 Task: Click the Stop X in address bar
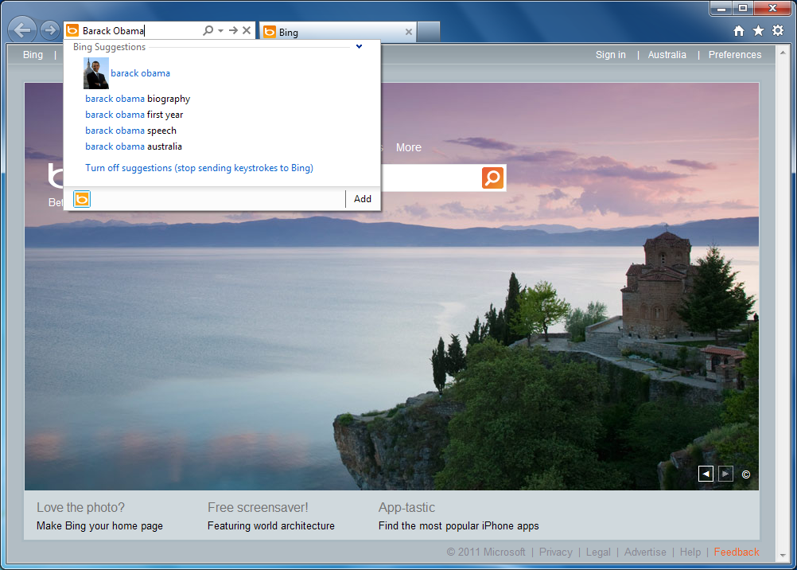pos(247,30)
